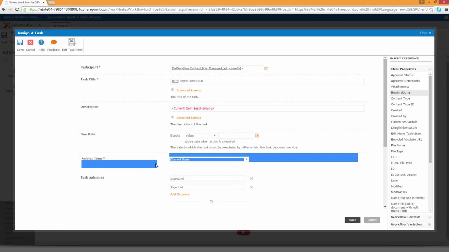The width and height of the screenshot is (449, 252).
Task: Click the Task Title input field
Action: click(268, 81)
